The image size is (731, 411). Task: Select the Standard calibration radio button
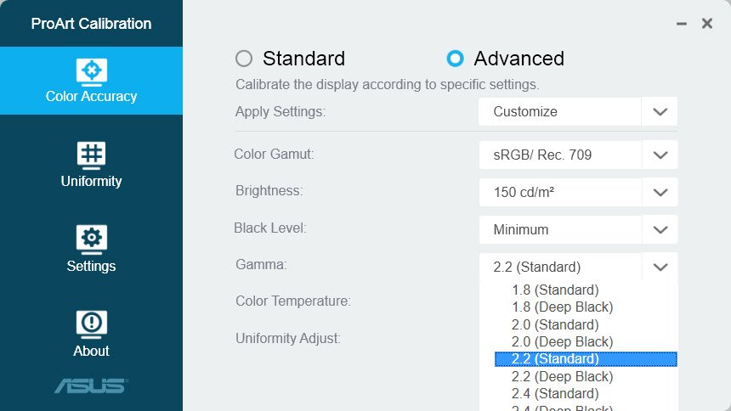244,59
